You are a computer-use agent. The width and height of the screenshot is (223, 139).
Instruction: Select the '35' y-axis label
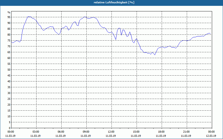[x=9, y=87]
